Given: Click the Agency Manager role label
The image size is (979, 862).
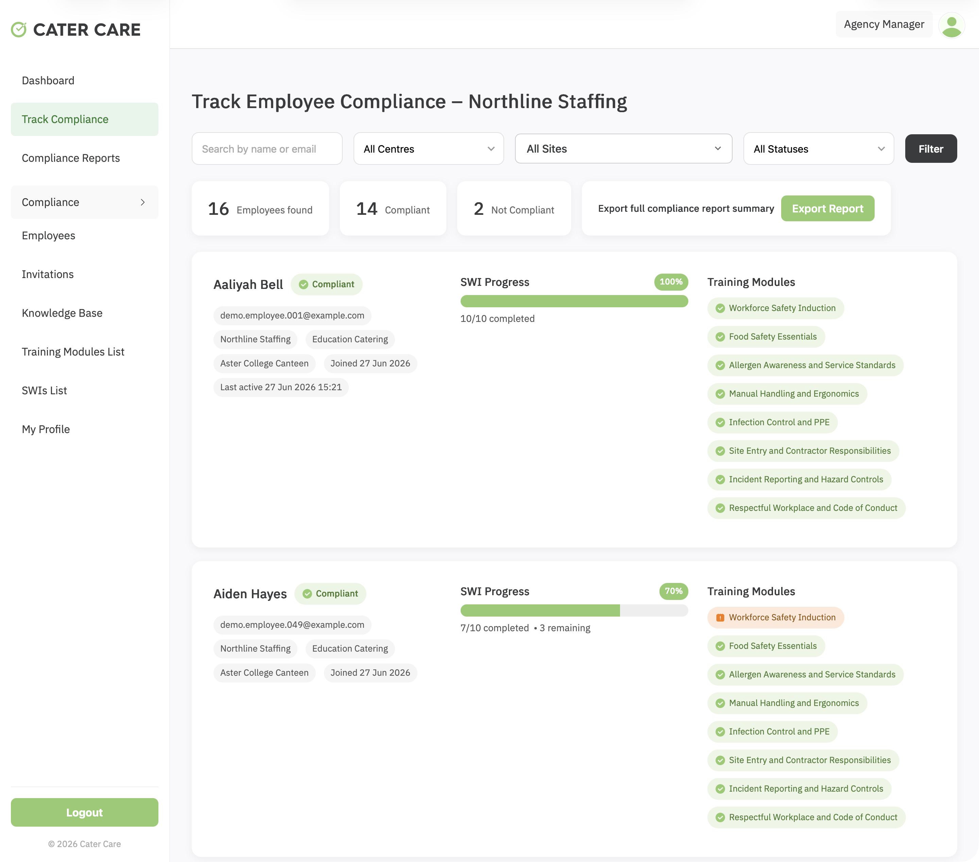Looking at the screenshot, I should [x=884, y=24].
